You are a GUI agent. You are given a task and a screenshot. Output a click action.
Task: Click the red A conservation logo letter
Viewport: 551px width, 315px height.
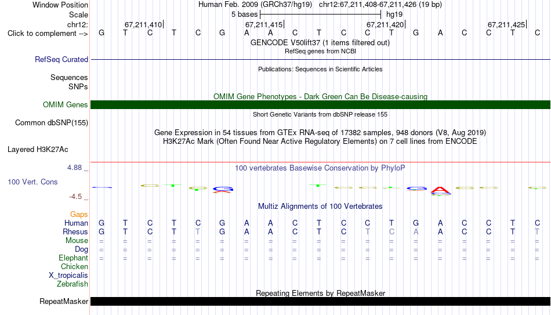pyautogui.click(x=440, y=190)
